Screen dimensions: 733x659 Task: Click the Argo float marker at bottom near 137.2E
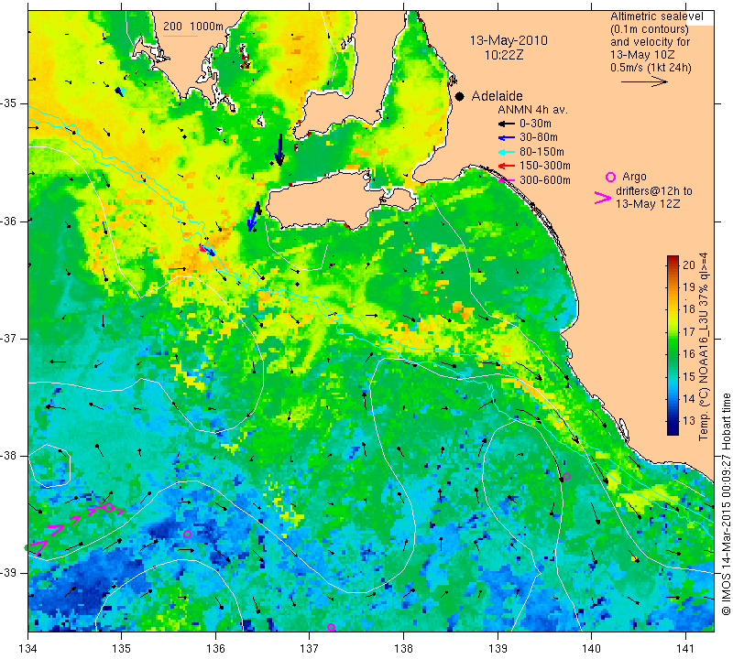tap(331, 627)
